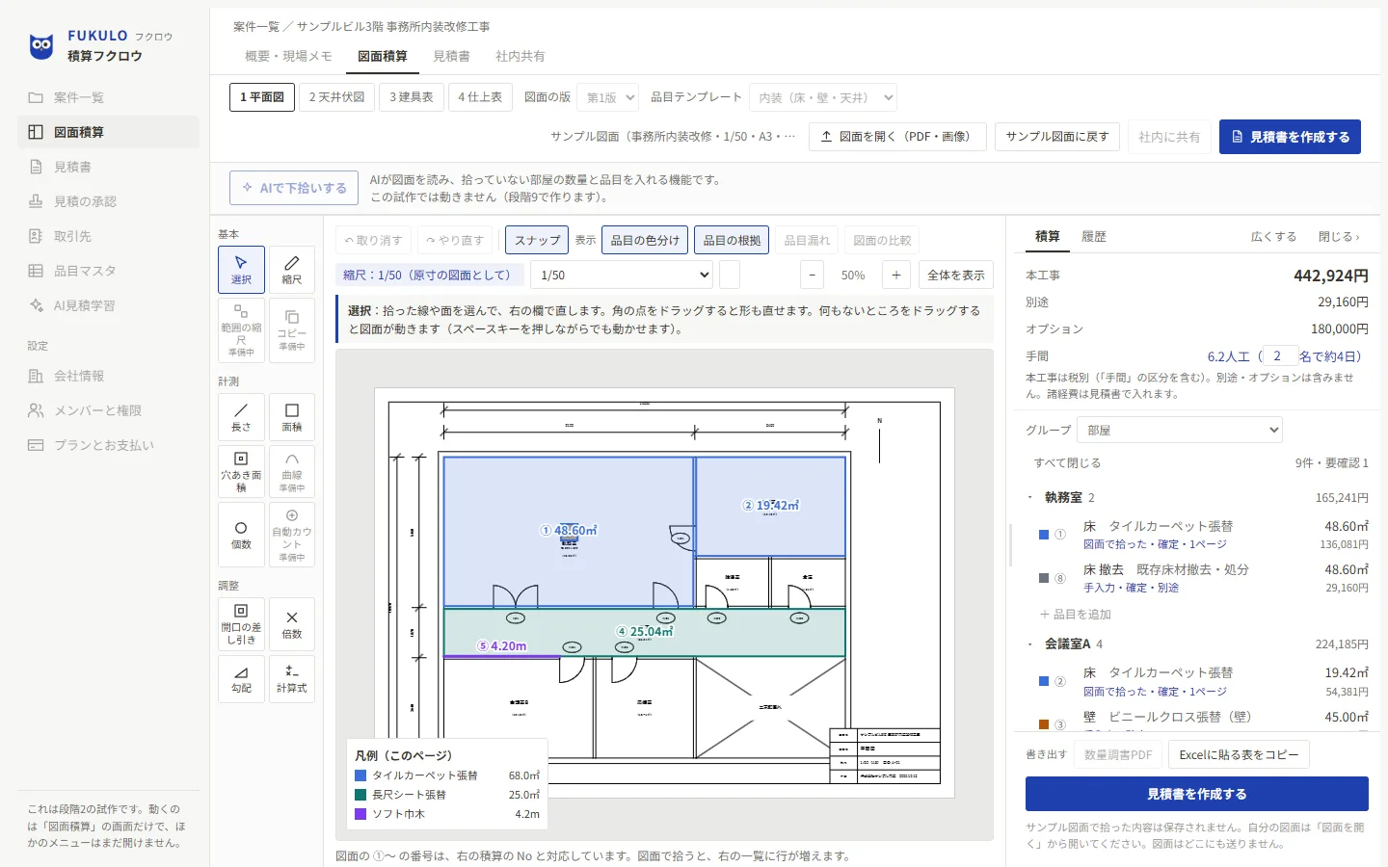This screenshot has width=1388, height=867.
Task: Open the 開口の差し引き adjustment tool
Action: [x=241, y=624]
